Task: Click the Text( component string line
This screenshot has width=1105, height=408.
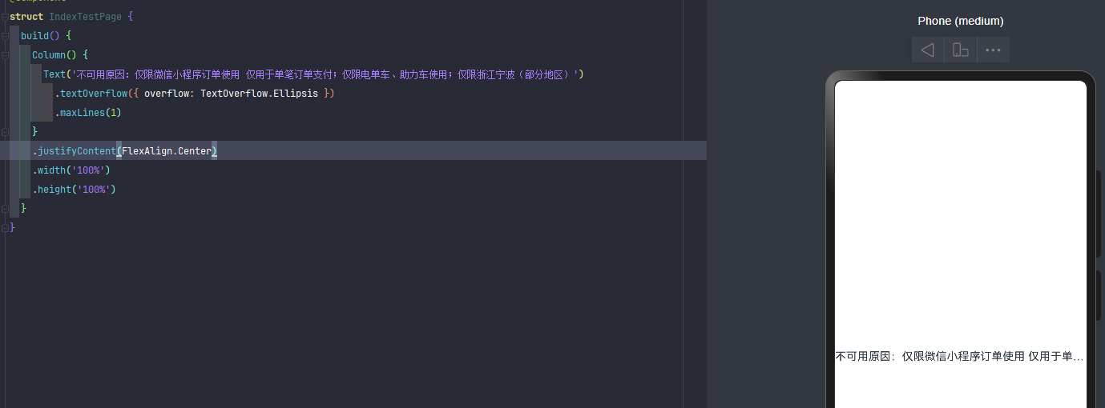Action: (313, 74)
